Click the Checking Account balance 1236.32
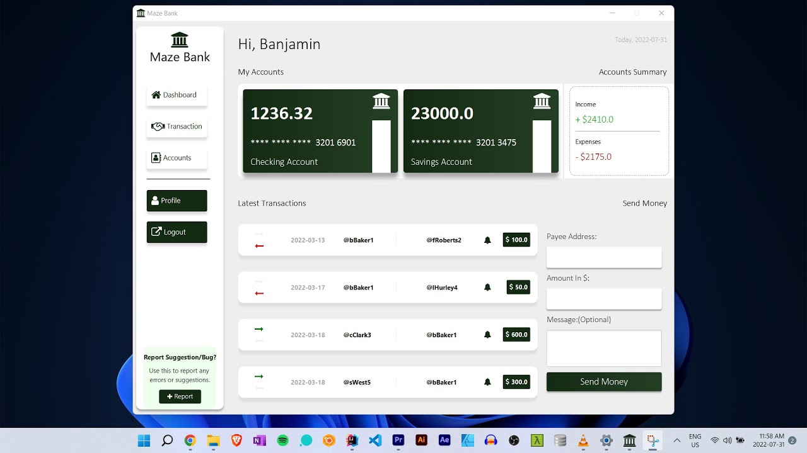This screenshot has height=453, width=807. (x=281, y=113)
